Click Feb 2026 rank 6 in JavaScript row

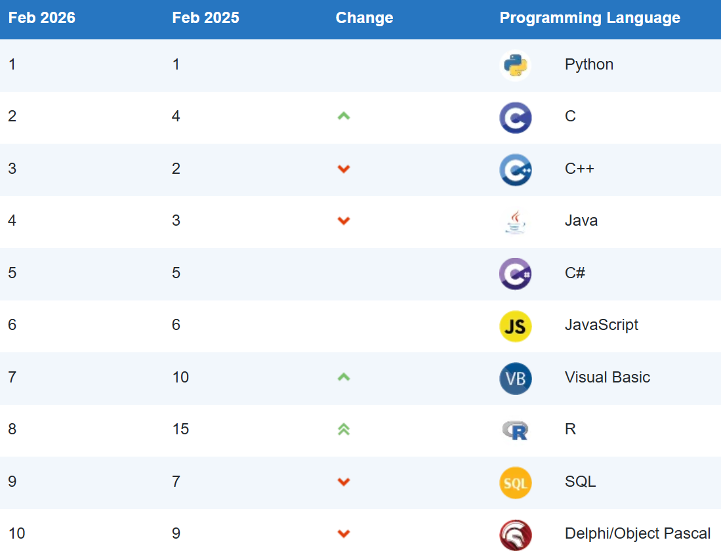point(12,325)
